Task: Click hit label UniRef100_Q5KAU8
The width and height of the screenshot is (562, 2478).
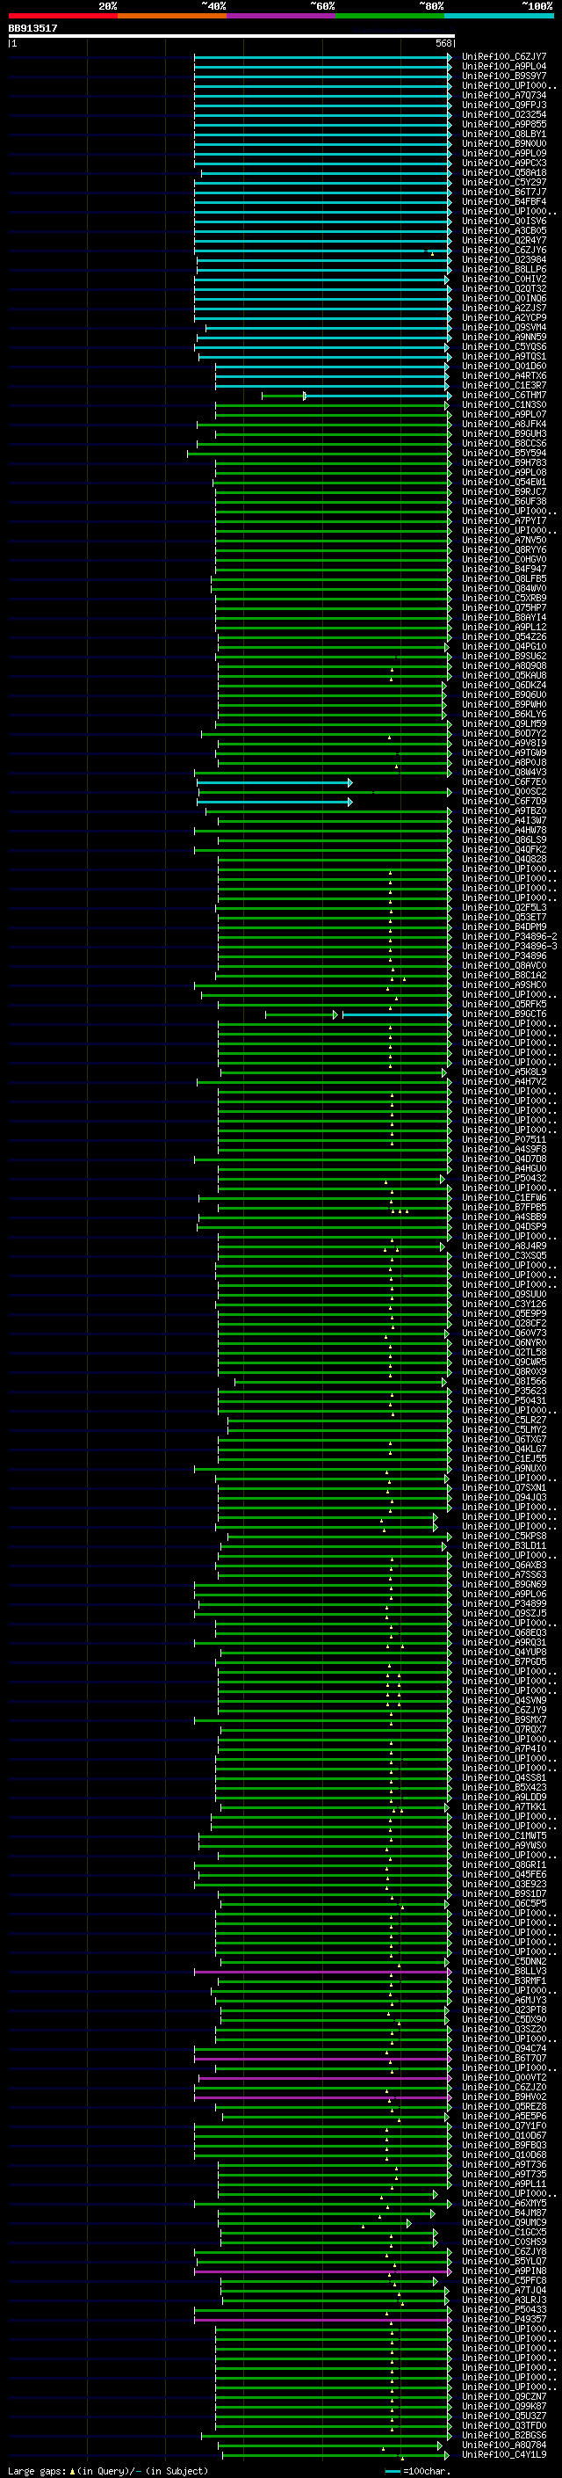Action: tap(503, 675)
